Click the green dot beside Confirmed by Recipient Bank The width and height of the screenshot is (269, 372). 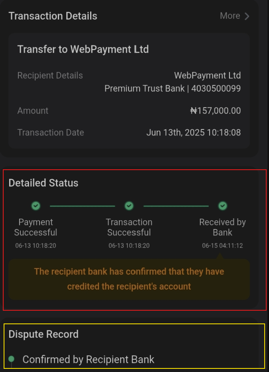point(11,359)
